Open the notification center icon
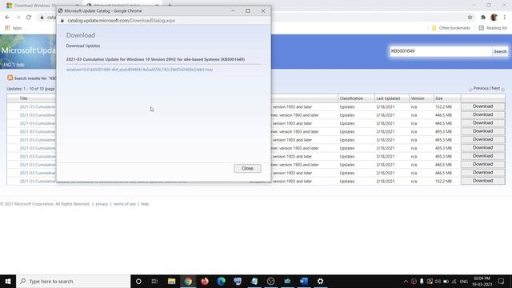 [502, 281]
